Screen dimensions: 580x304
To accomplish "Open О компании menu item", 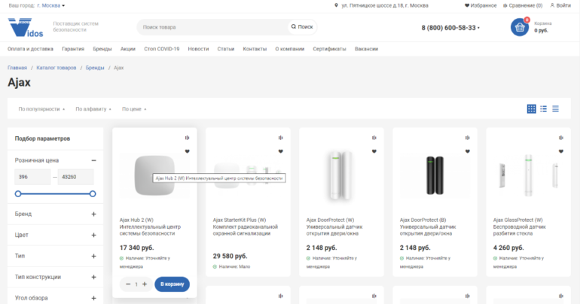I will coord(290,49).
